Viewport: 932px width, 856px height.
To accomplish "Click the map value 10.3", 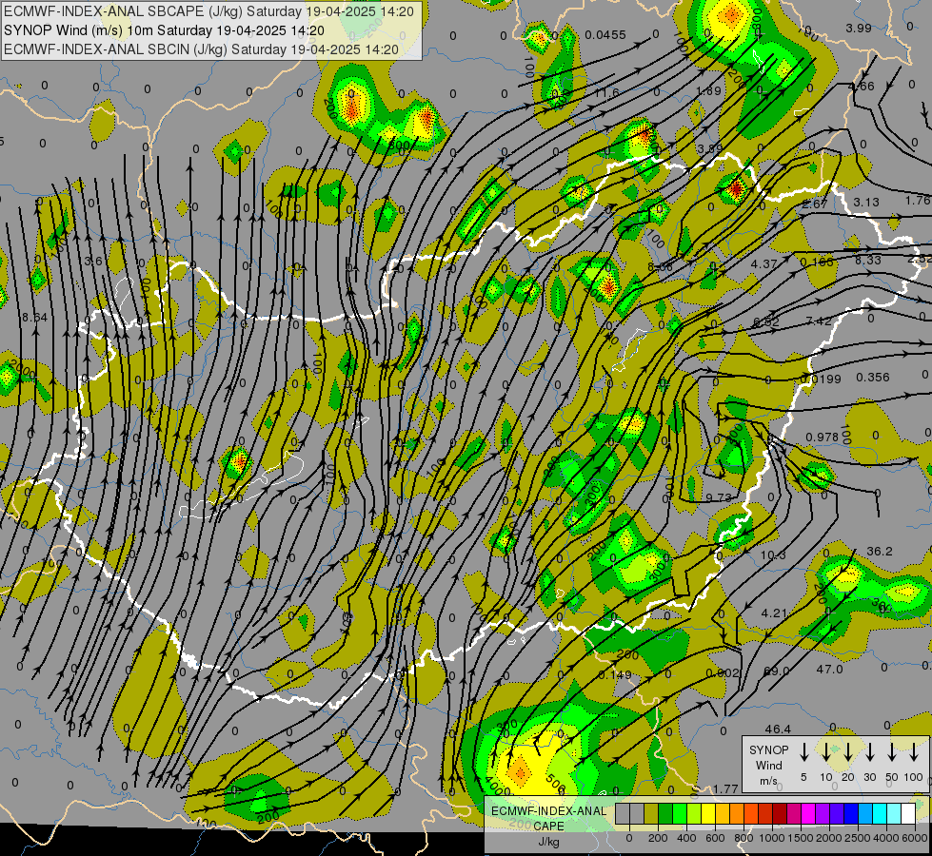I will pos(773,554).
